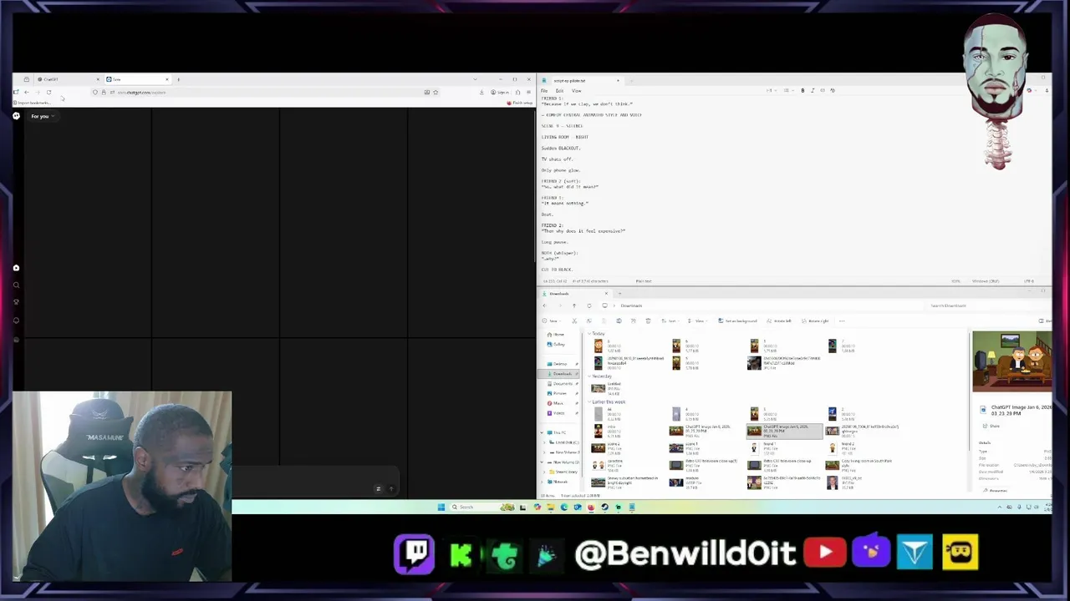
Task: Insert link from Notepad toolbar
Action: click(x=823, y=90)
